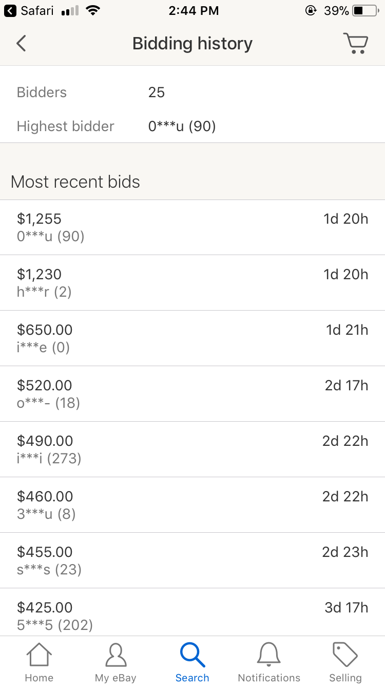The height and width of the screenshot is (686, 385).
Task: Tap highest bidder 0***u (90) value
Action: click(182, 127)
